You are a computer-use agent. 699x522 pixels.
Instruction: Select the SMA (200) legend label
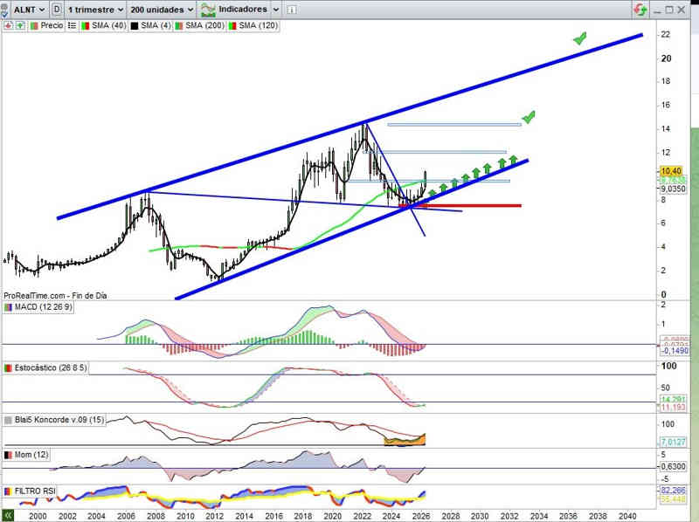point(204,26)
